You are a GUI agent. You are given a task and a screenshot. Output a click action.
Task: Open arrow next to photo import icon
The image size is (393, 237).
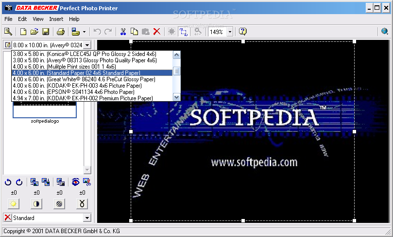pyautogui.click(x=84, y=32)
